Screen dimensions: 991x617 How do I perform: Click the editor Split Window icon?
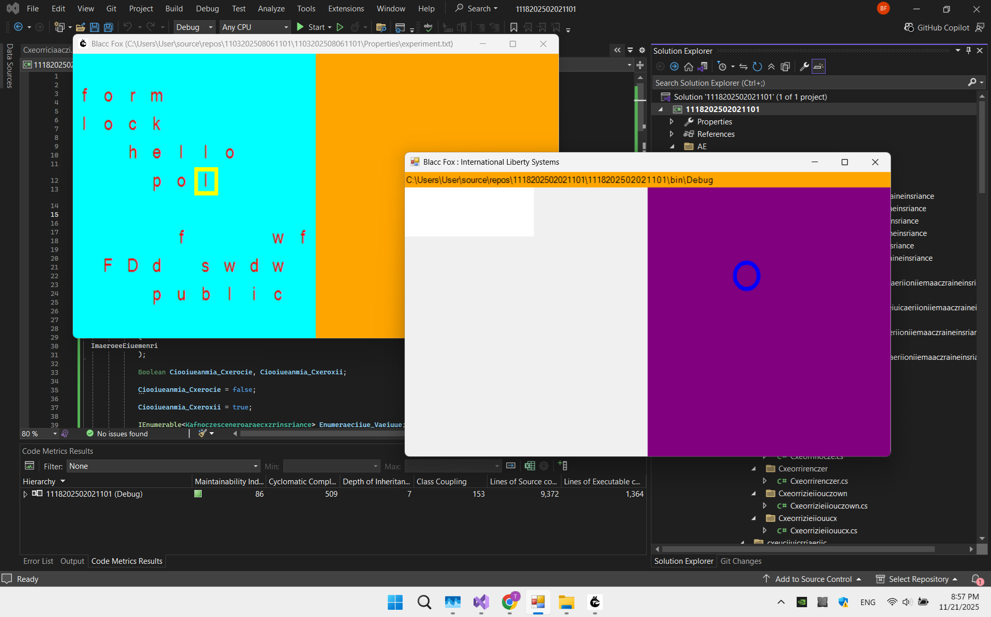(640, 65)
